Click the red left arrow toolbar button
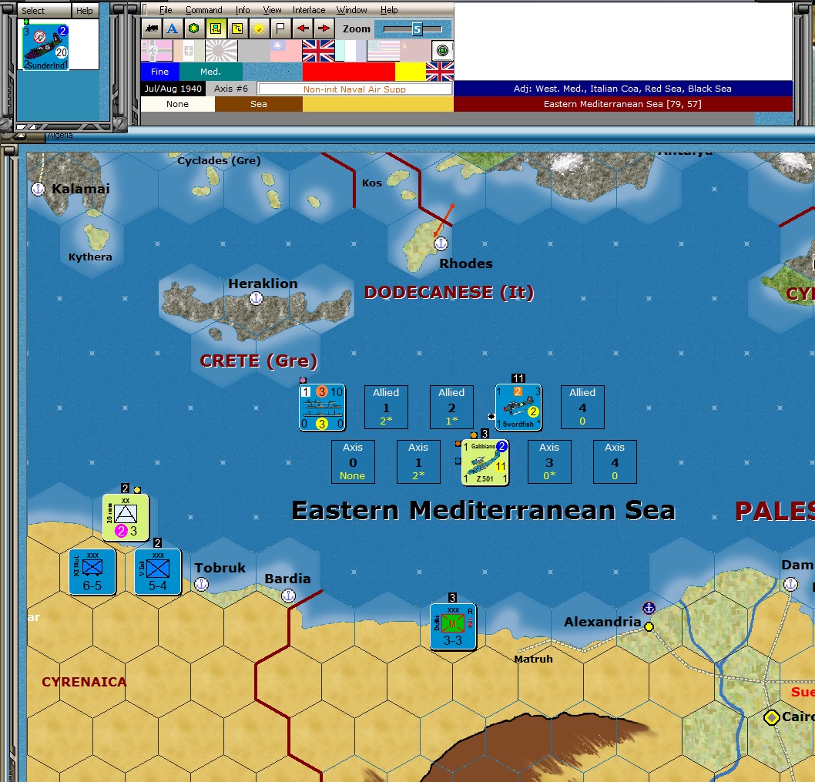The width and height of the screenshot is (815, 782). (303, 29)
